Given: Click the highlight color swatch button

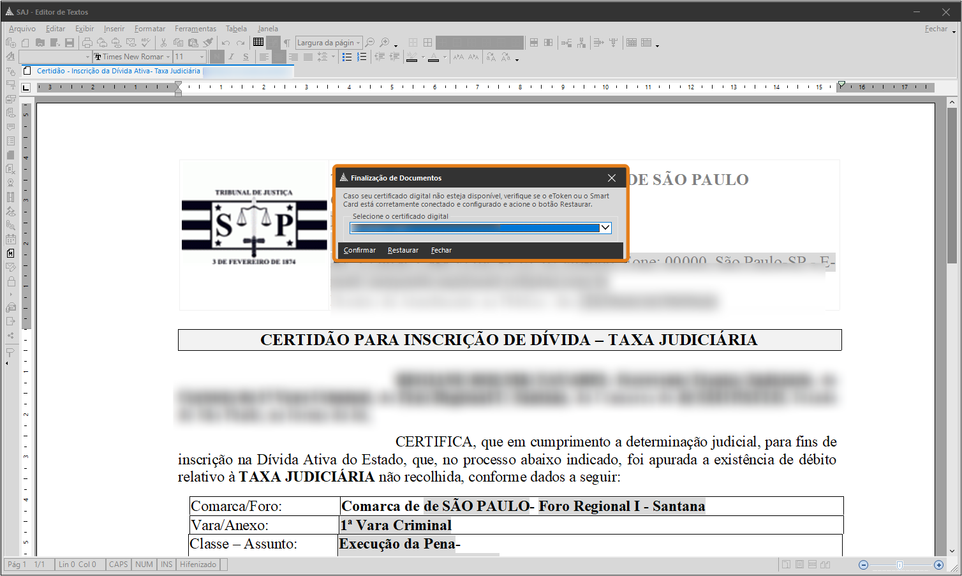Looking at the screenshot, I should [x=411, y=57].
